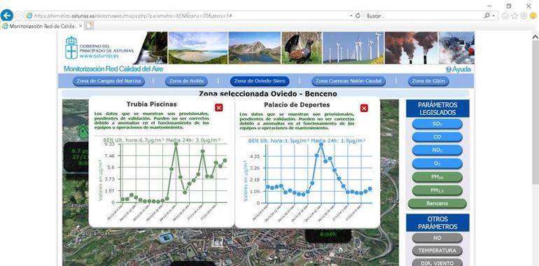
Task: Open browser Tools gear icon
Action: click(x=524, y=16)
